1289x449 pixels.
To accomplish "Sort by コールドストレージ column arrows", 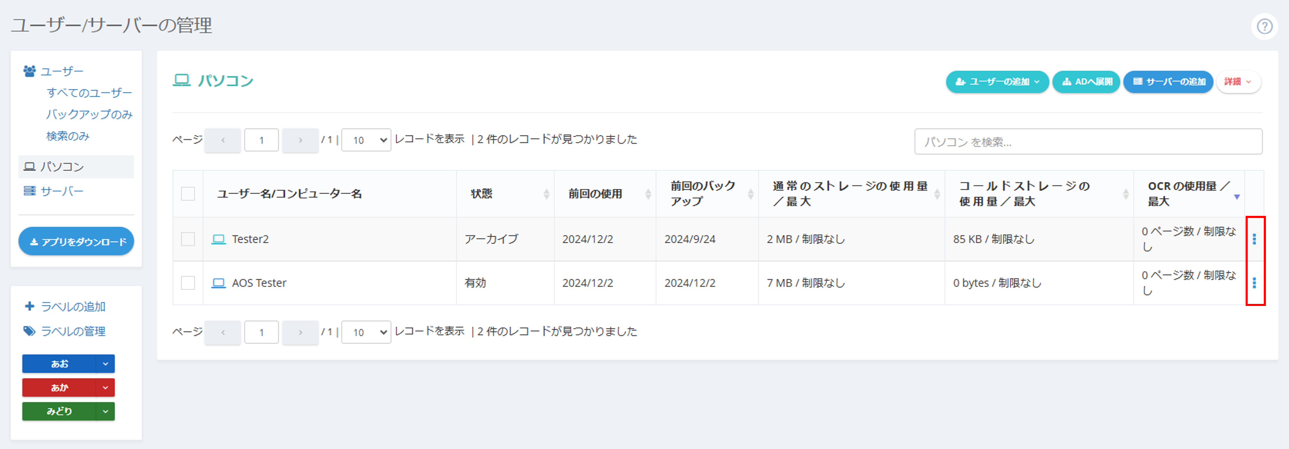I will pyautogui.click(x=1125, y=194).
